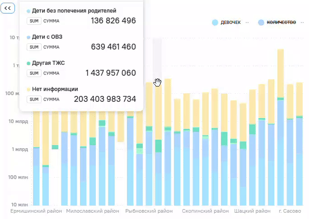Image resolution: width=309 pixels, height=219 pixels.
Task: Click the value 136 826 496
Action: (113, 21)
